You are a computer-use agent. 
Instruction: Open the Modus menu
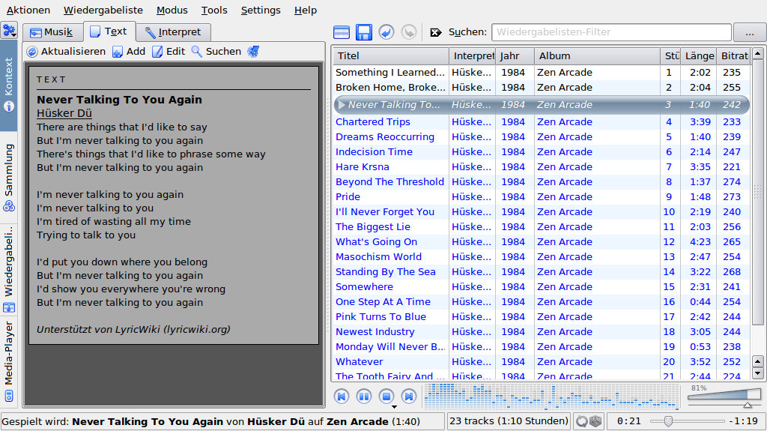(x=172, y=10)
